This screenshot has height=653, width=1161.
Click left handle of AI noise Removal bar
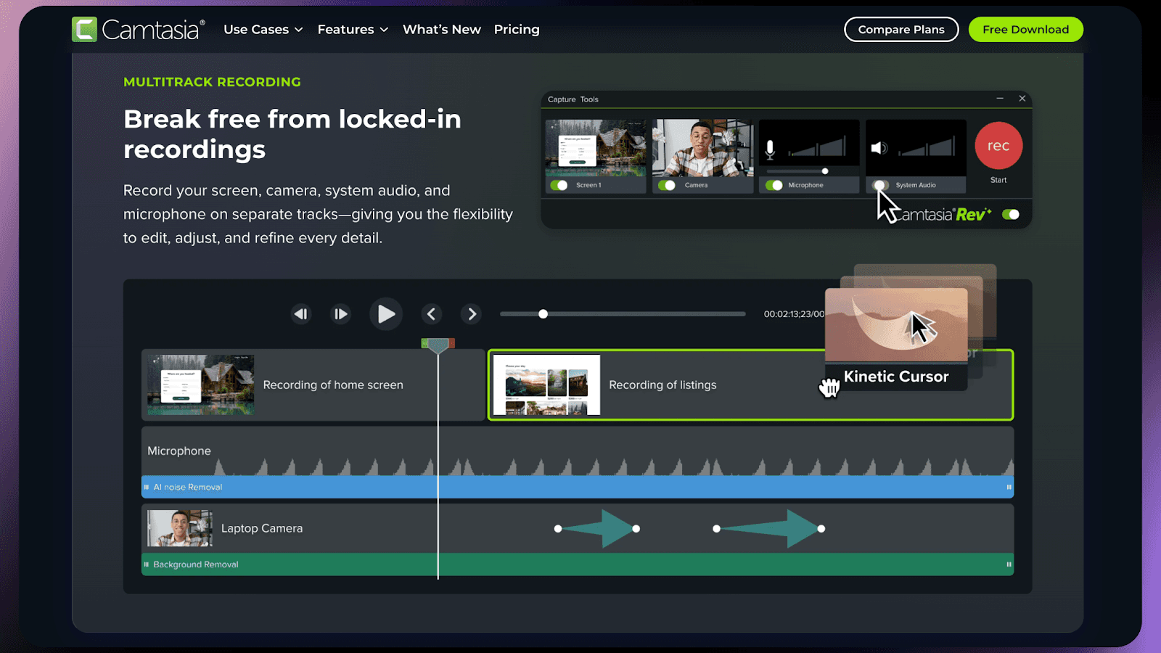point(147,487)
